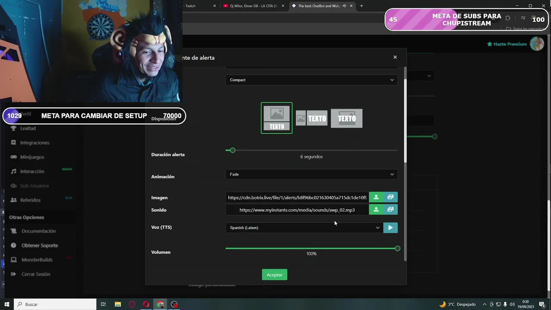
Task: Click the Aceptar button
Action: tap(275, 275)
